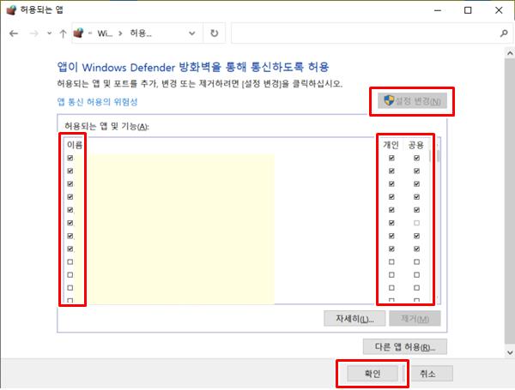The image size is (515, 390).
Task: Select the '허용...' breadcrumb segment
Action: [141, 33]
